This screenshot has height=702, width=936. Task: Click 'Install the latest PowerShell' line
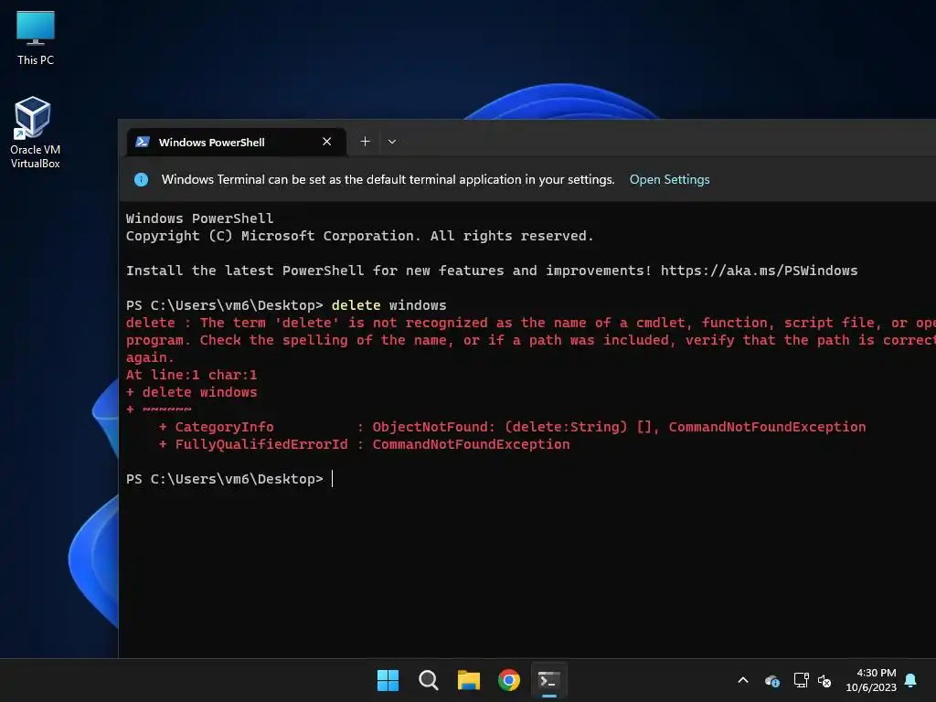492,271
